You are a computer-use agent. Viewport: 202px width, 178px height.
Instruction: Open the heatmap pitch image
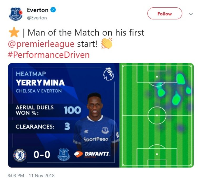pos(157,115)
